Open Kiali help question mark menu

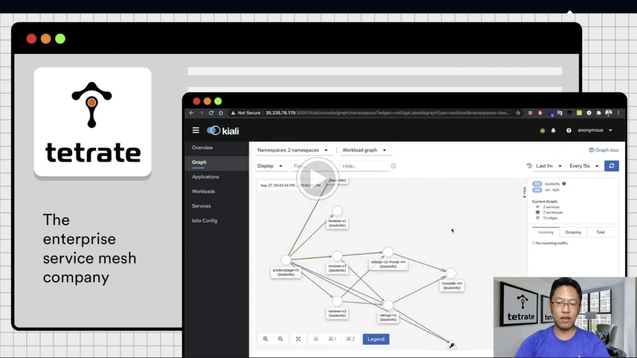tap(569, 130)
